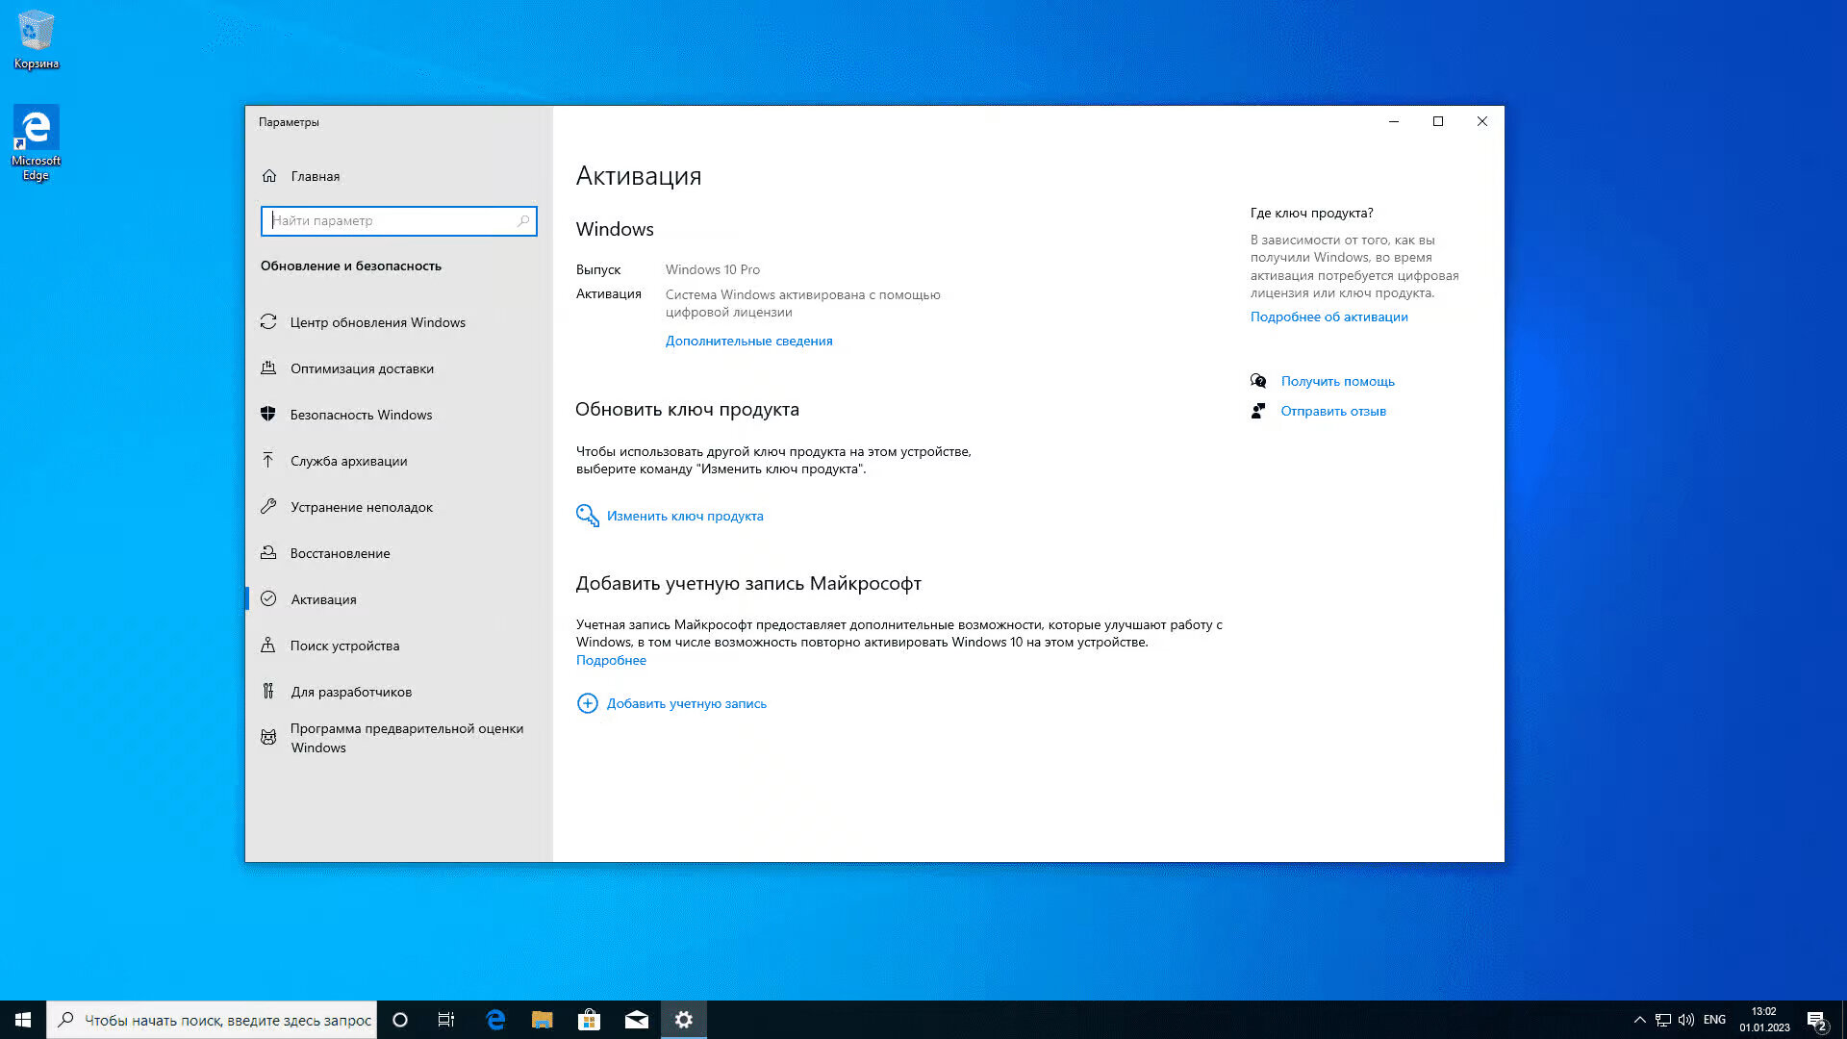Click Получить помощь link

point(1337,381)
